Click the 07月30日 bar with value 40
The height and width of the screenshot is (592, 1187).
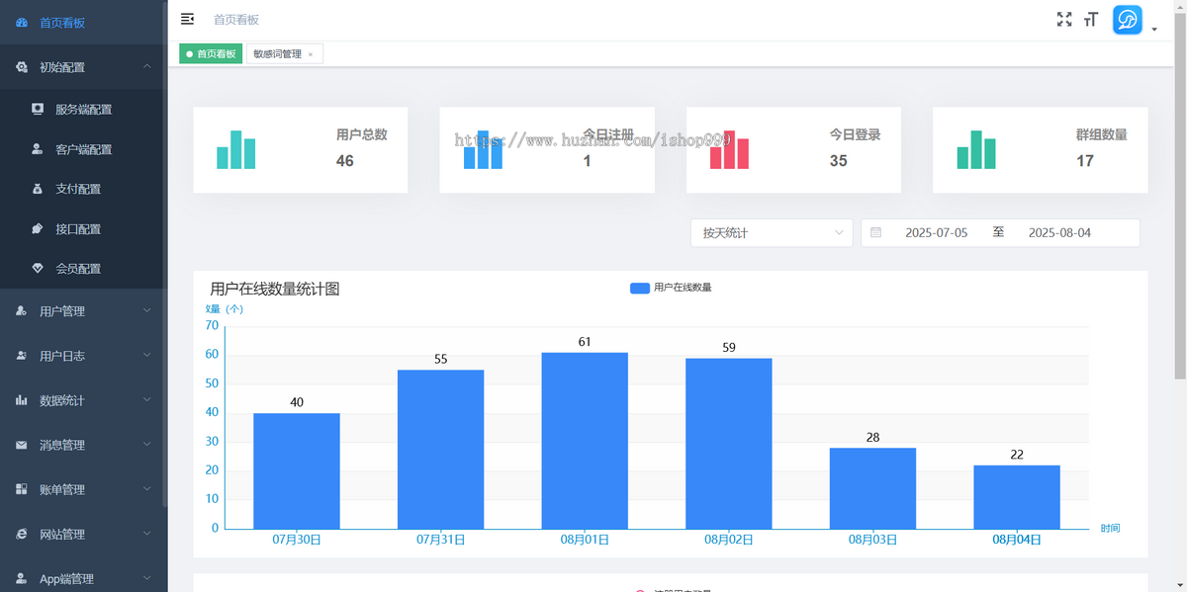(x=297, y=470)
